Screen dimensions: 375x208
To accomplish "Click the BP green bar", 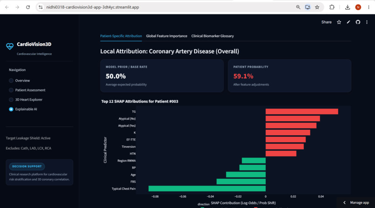I will point(253,168).
